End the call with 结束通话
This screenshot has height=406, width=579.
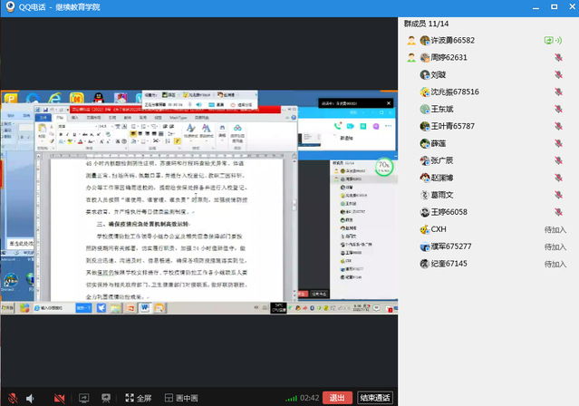(375, 398)
